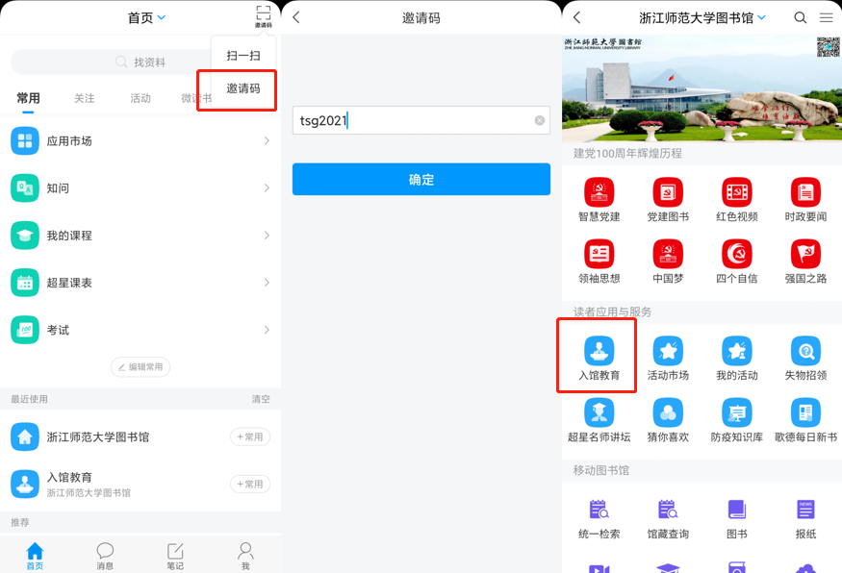Screen dimensions: 842x573
Task: Open the 时政要闻 icon
Action: pos(805,192)
